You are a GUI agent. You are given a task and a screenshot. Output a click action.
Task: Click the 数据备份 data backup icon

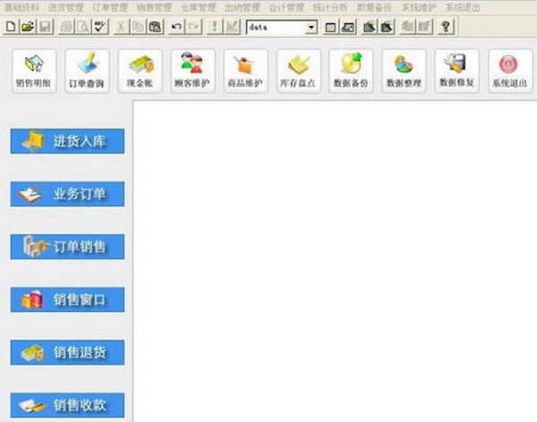pos(351,71)
